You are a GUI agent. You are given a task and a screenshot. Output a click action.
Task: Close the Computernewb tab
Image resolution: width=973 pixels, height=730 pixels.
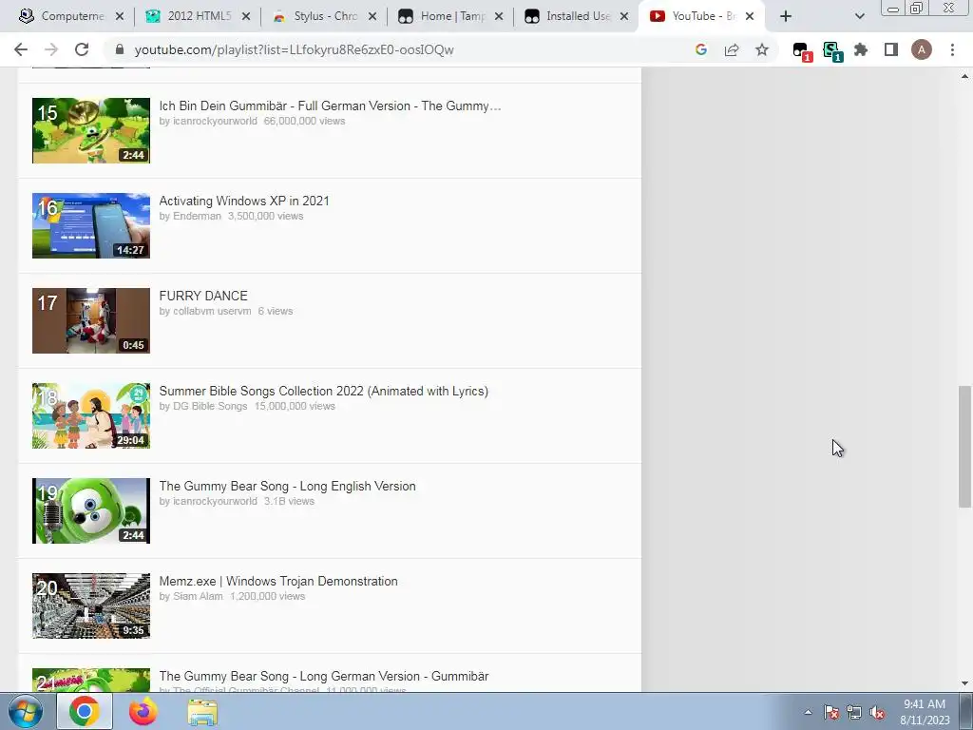(120, 16)
